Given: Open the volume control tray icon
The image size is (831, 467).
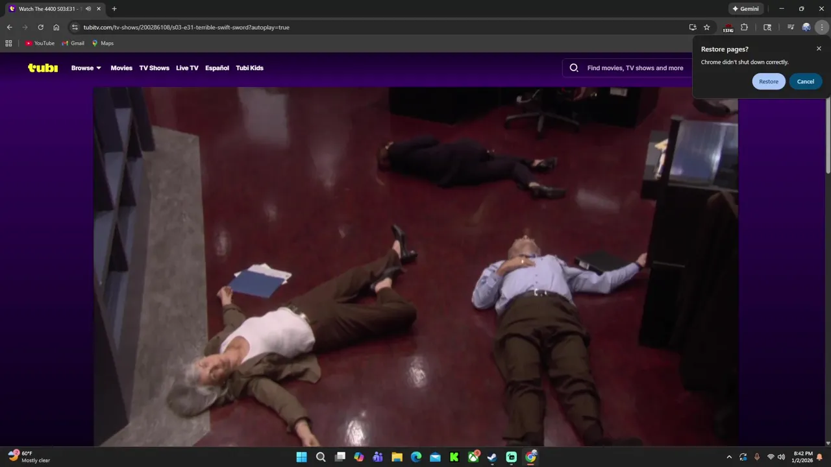Looking at the screenshot, I should coord(781,457).
